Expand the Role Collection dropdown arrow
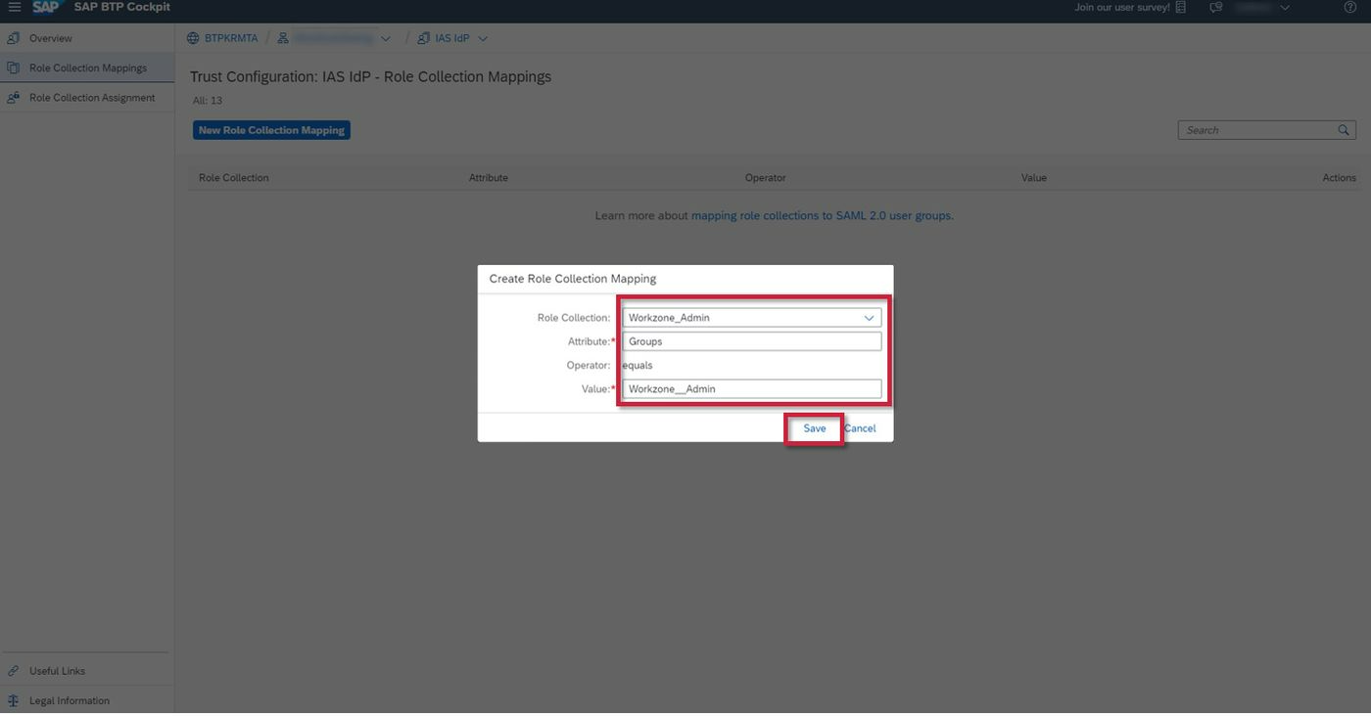Viewport: 1371px width, 716px height. point(869,318)
